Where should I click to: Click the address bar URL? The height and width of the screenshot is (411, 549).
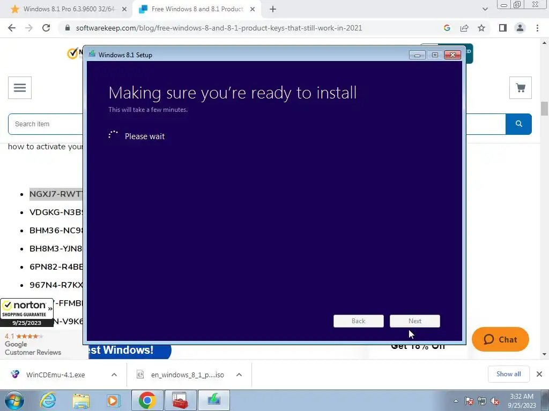point(219,28)
